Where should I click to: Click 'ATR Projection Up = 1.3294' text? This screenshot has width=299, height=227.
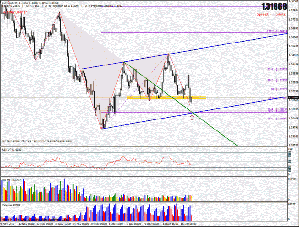pyautogui.click(x=62, y=6)
